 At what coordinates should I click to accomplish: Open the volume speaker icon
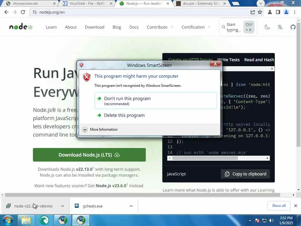point(271,220)
